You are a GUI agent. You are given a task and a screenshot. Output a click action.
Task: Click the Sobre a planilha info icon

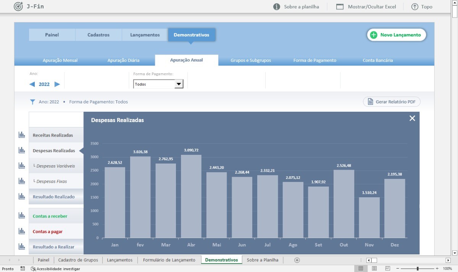tap(277, 7)
